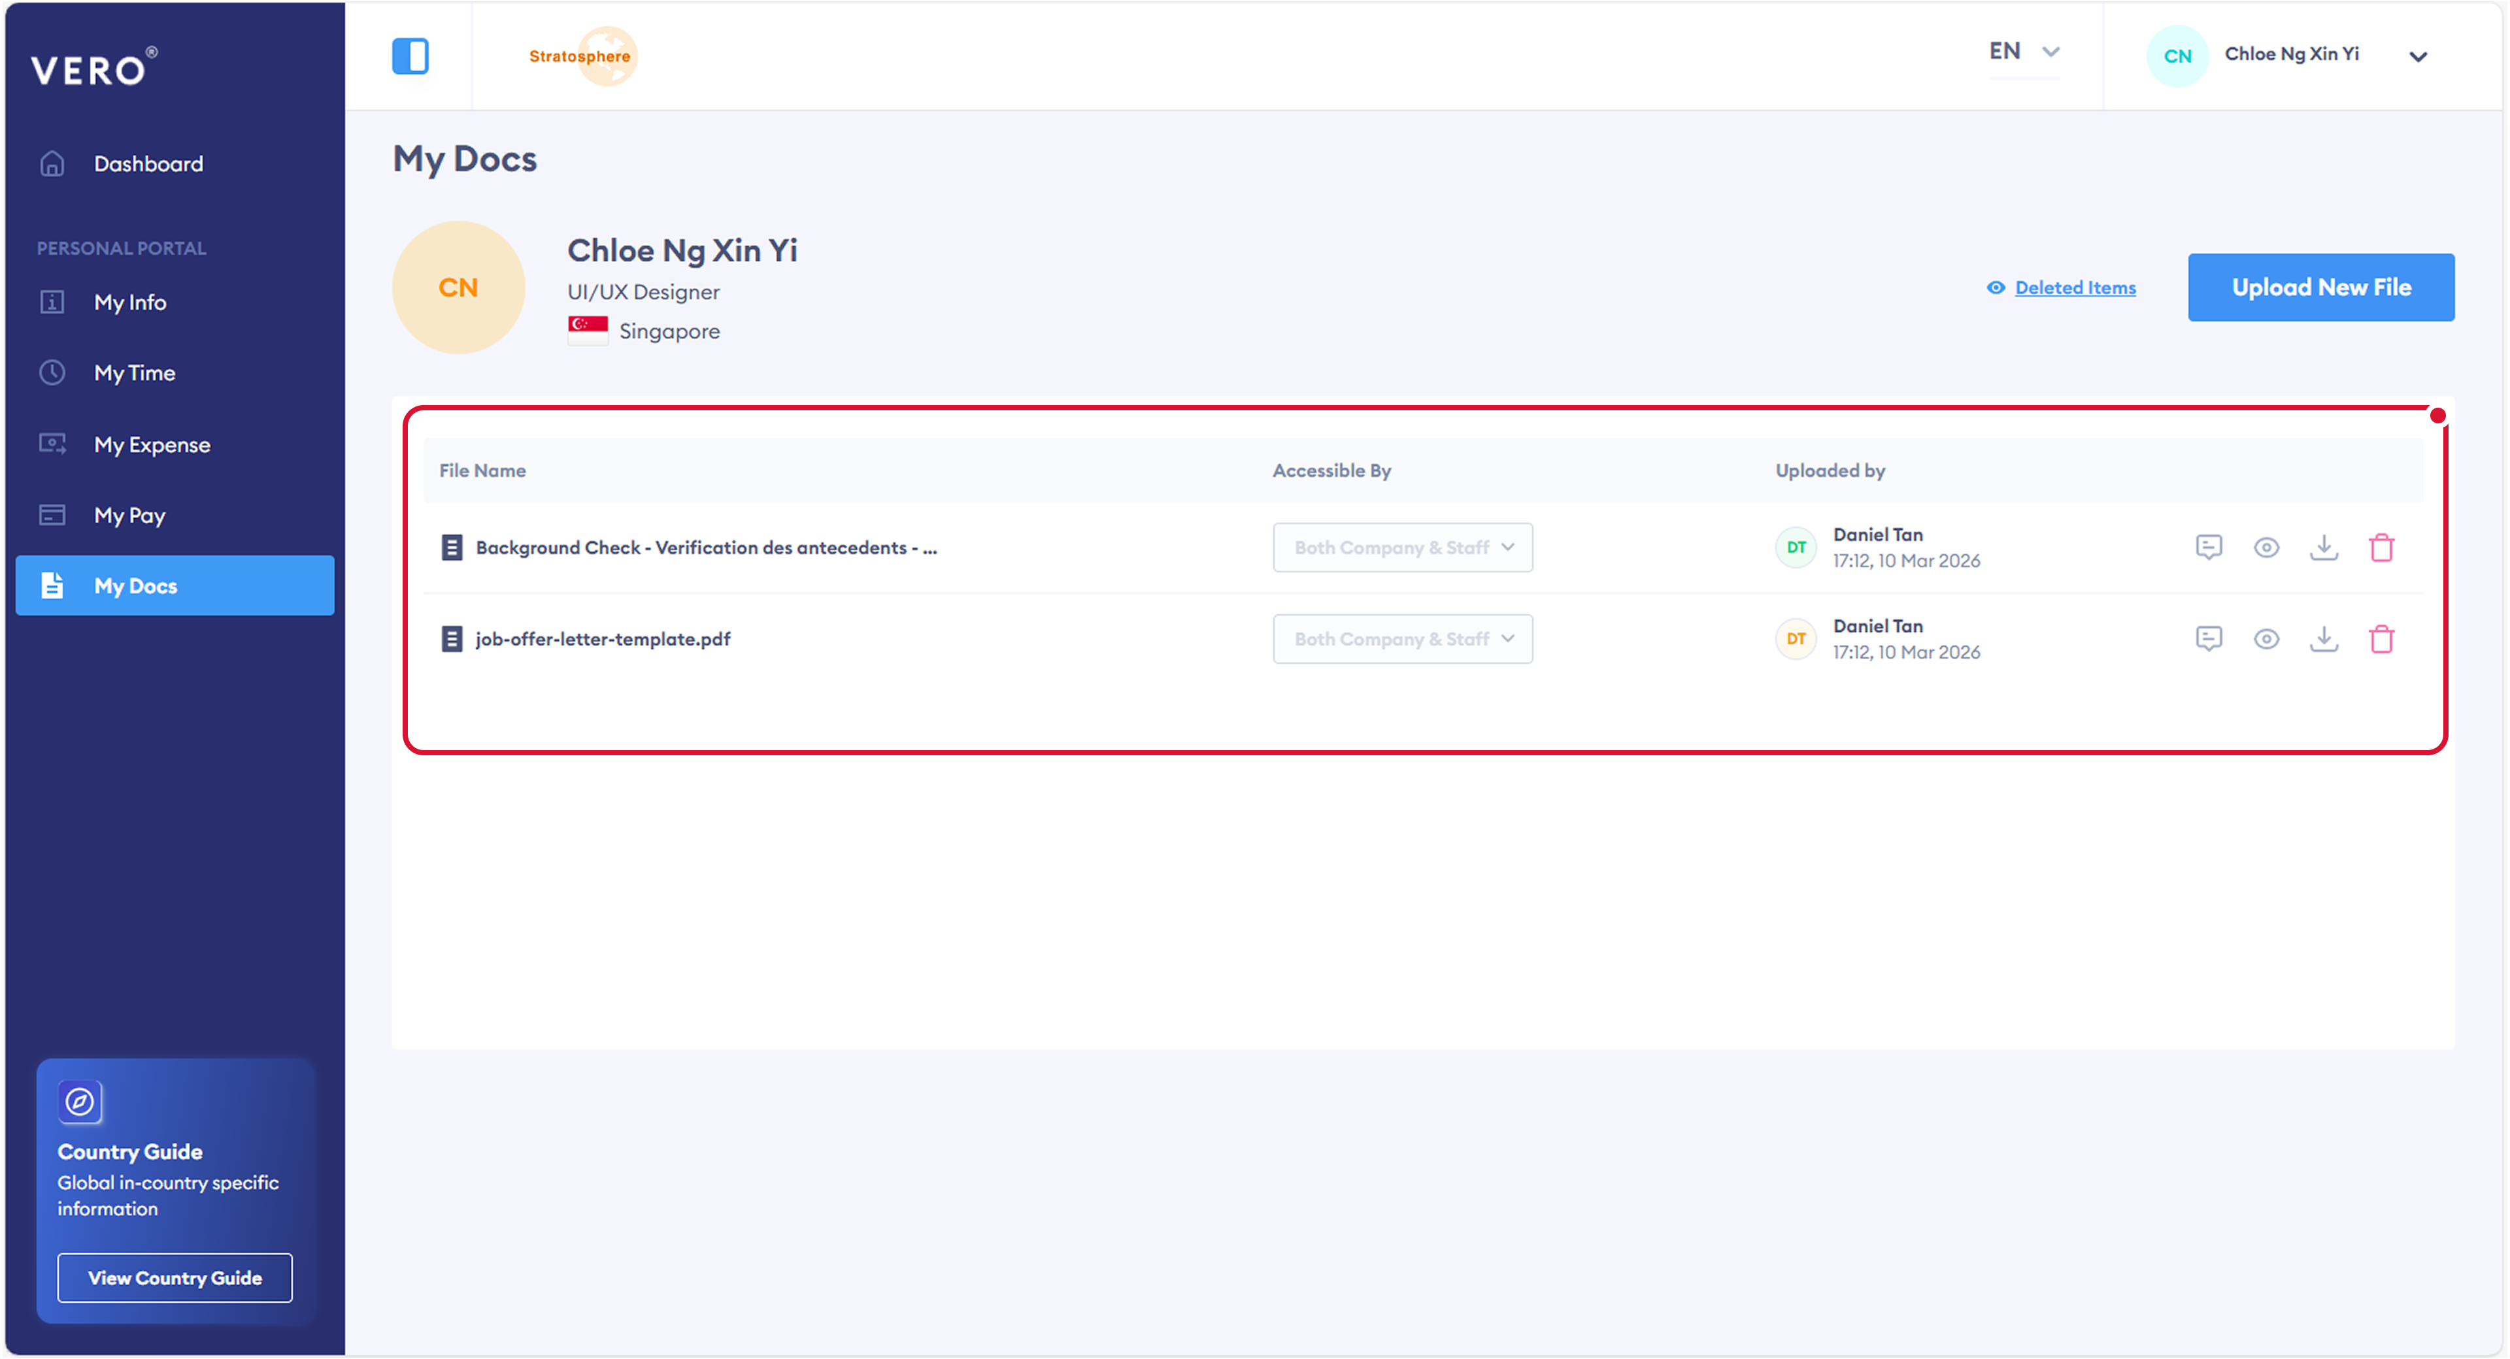Screen dimensions: 2510x1359
Task: Preview job-offer-letter-template.pdf with eye icon
Action: [x=2266, y=639]
